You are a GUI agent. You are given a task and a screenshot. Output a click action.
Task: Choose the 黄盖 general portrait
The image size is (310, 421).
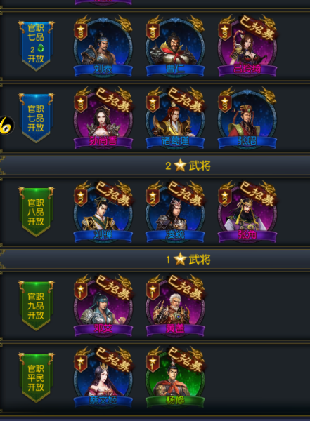click(175, 305)
